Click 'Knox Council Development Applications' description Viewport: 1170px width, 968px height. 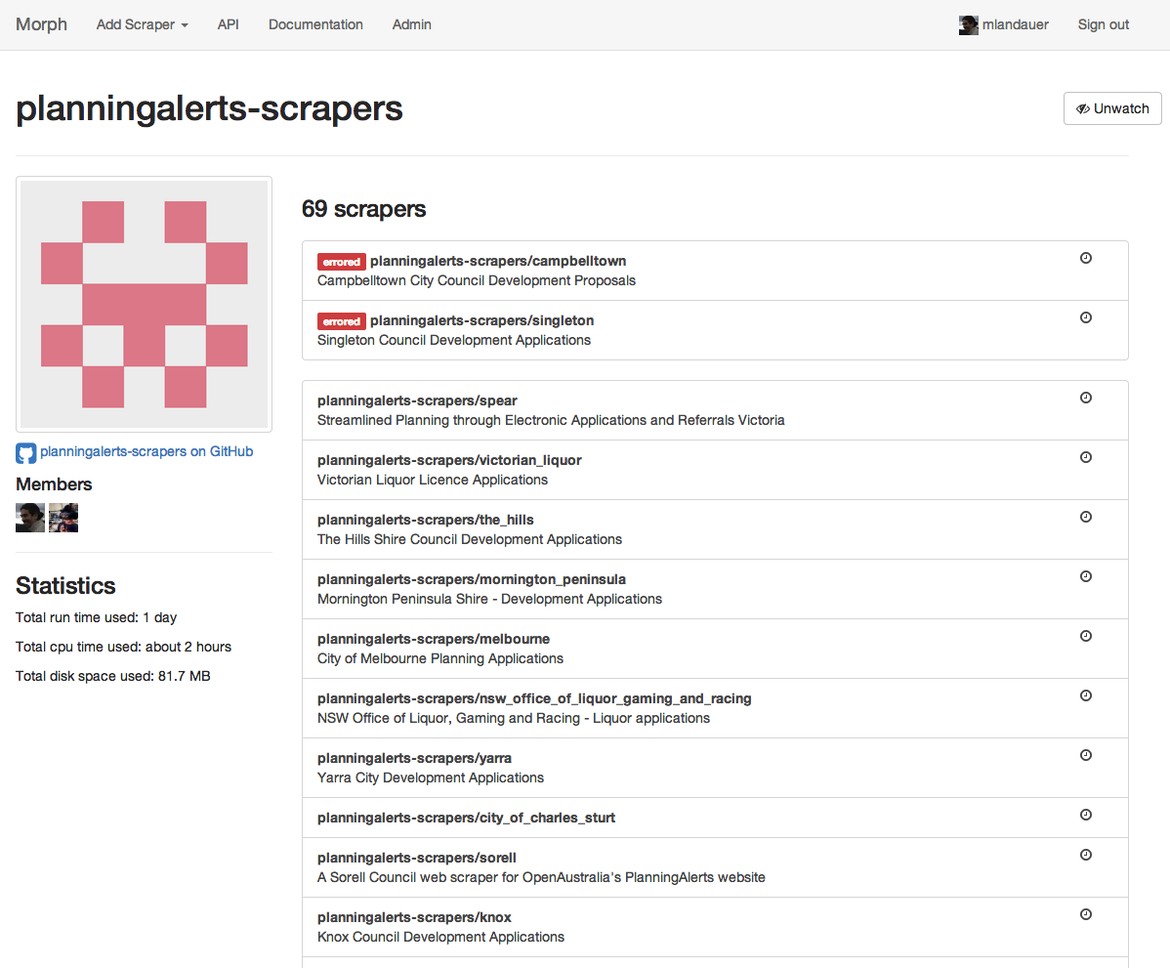440,938
